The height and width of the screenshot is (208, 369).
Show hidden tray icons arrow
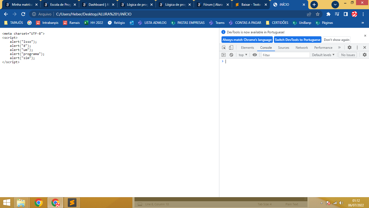tap(321, 203)
